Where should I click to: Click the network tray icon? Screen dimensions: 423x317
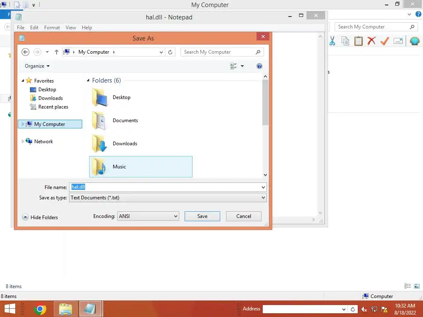pos(374,309)
